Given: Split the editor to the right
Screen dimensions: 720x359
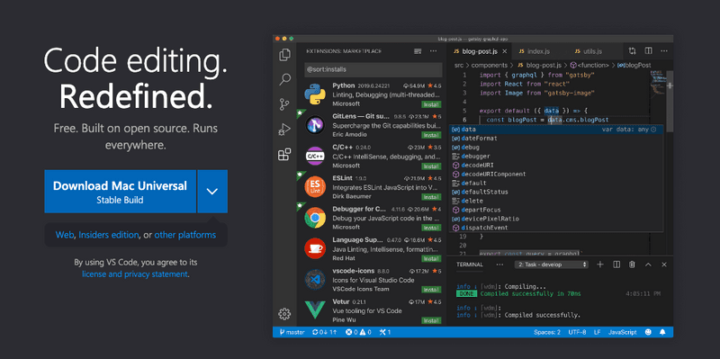Looking at the screenshot, I should pos(648,51).
